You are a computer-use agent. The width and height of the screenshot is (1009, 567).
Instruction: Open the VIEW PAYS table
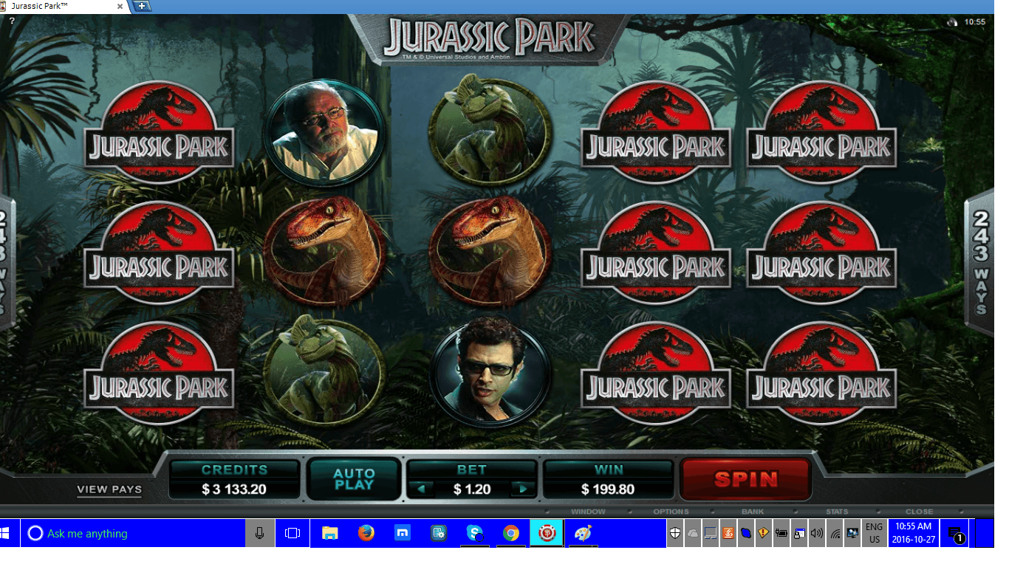(109, 489)
